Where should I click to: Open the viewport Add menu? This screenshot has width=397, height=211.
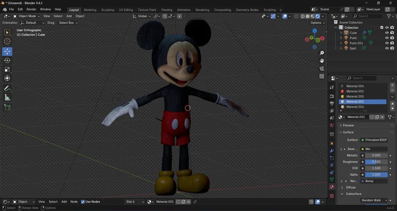click(x=69, y=16)
